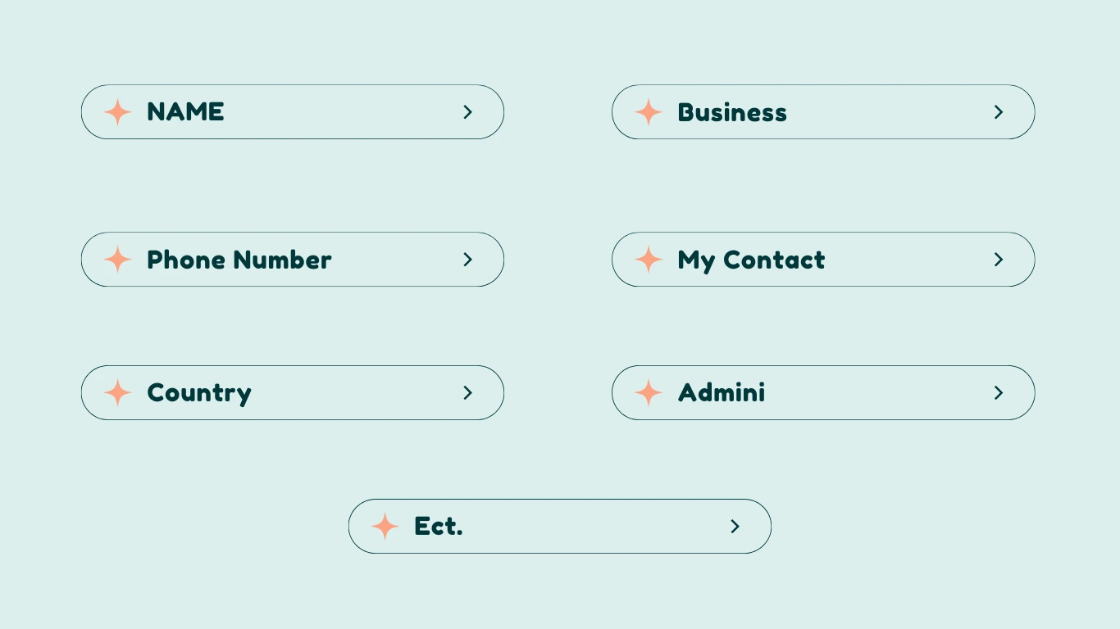Image resolution: width=1120 pixels, height=629 pixels.
Task: Click the orange star next to Ect.
Action: pos(385,526)
